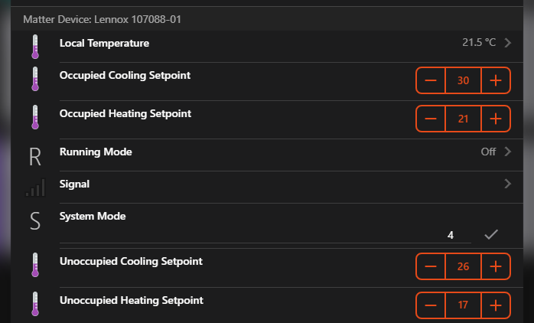Click the System Mode S icon
The width and height of the screenshot is (534, 323).
[x=34, y=221]
